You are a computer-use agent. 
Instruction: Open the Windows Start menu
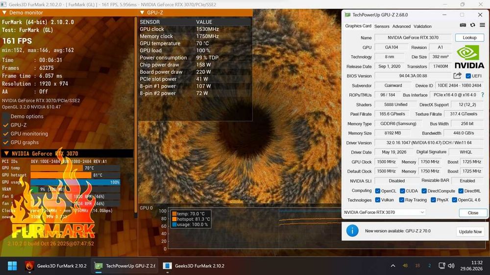click(x=12, y=266)
